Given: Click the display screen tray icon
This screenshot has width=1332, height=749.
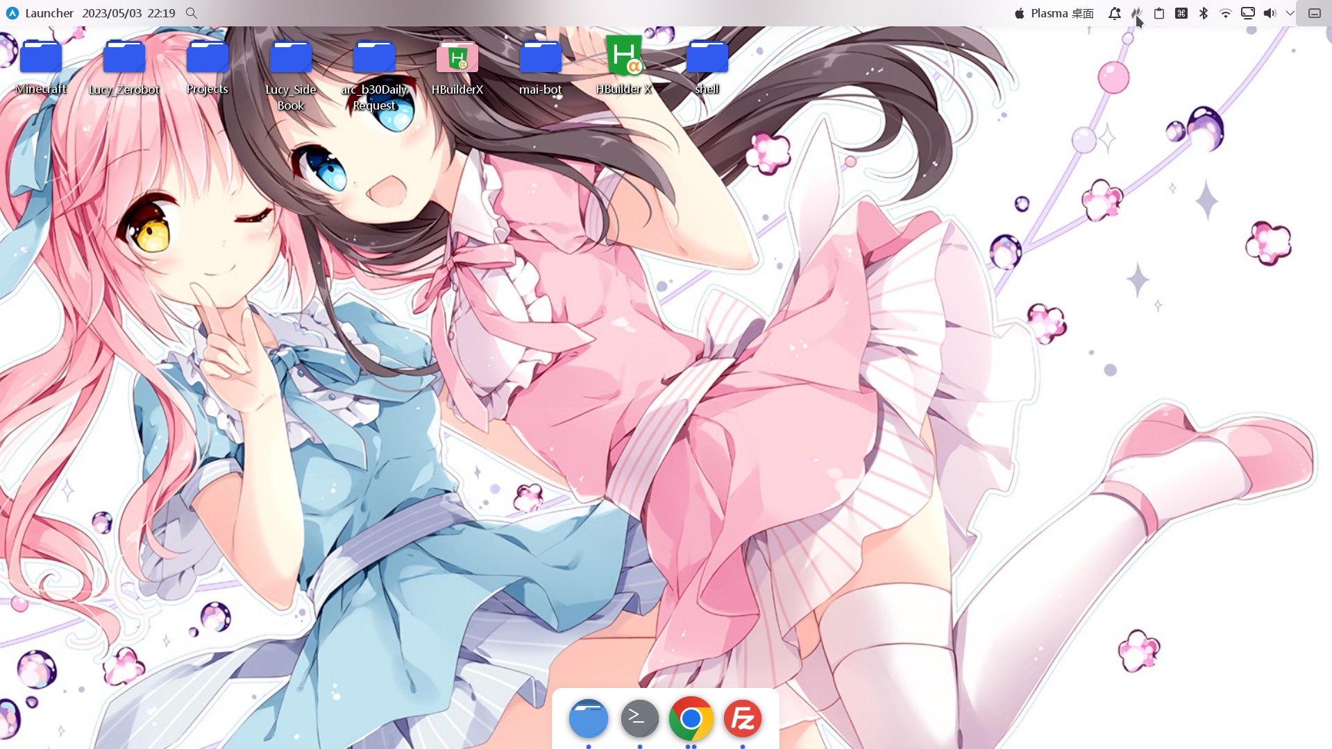Looking at the screenshot, I should click(1248, 13).
